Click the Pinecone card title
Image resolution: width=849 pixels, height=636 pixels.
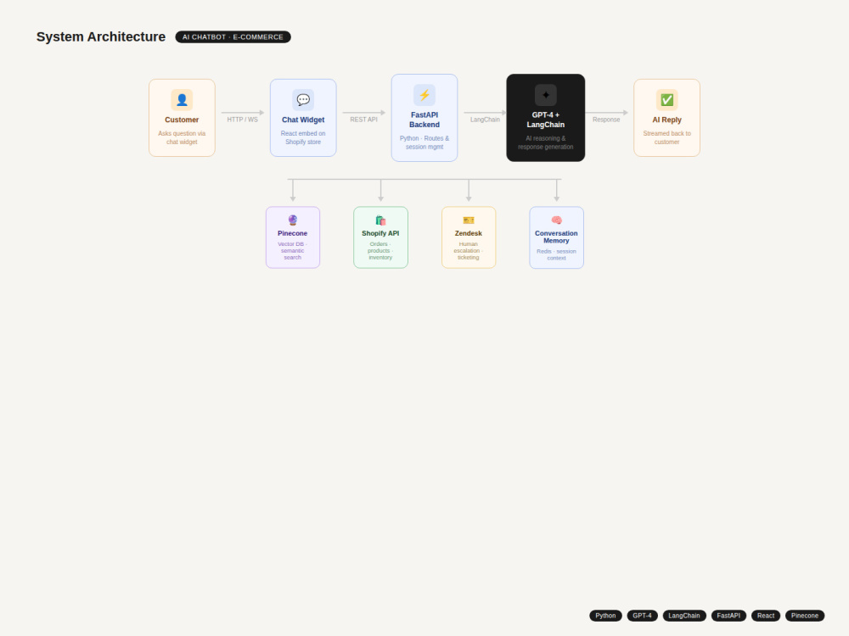click(x=292, y=233)
